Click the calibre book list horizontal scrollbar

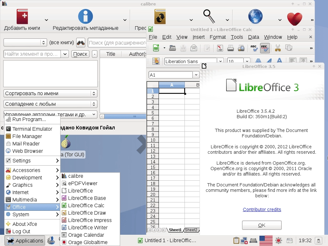(123, 116)
